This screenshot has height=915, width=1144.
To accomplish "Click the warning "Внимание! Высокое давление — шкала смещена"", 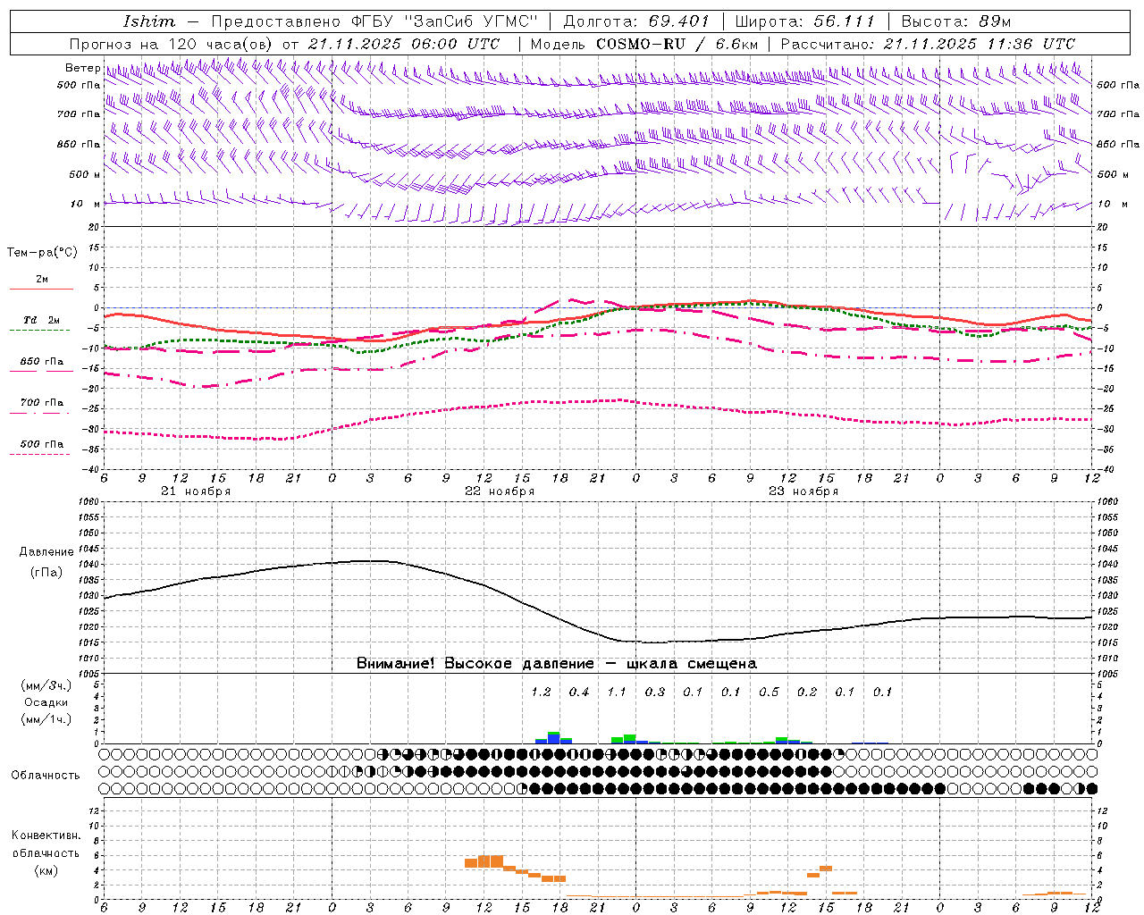I will coord(557,664).
